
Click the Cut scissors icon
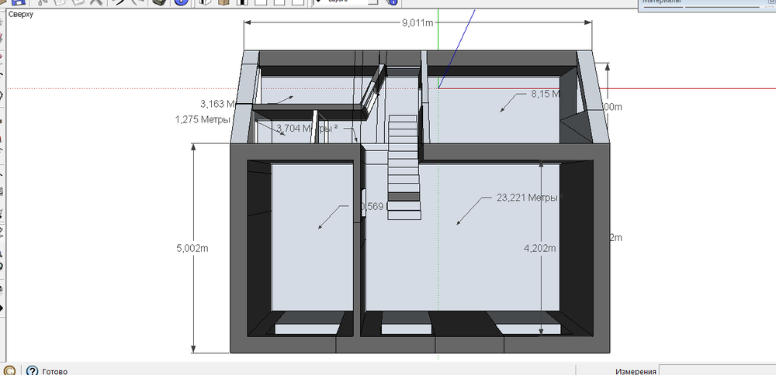(42, 2)
